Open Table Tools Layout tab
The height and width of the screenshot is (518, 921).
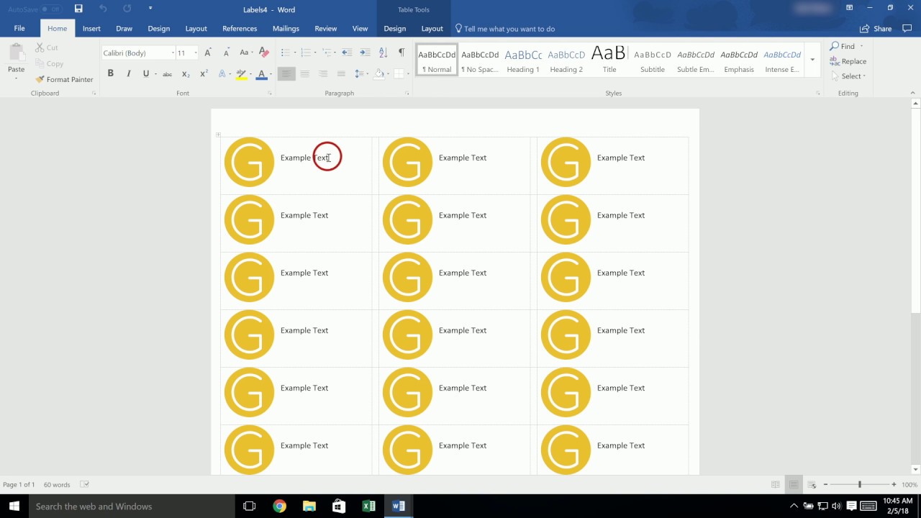point(432,29)
